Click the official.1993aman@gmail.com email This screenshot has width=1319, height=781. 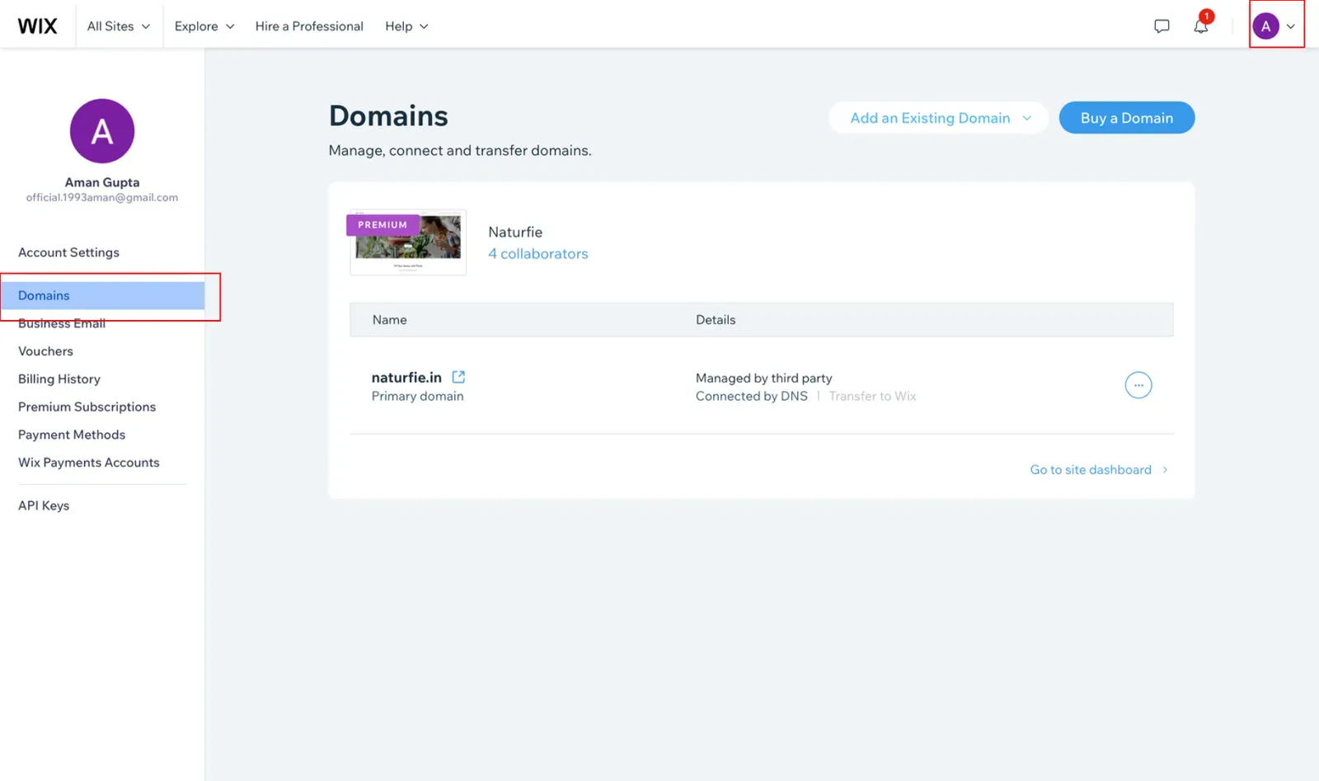[x=102, y=198]
